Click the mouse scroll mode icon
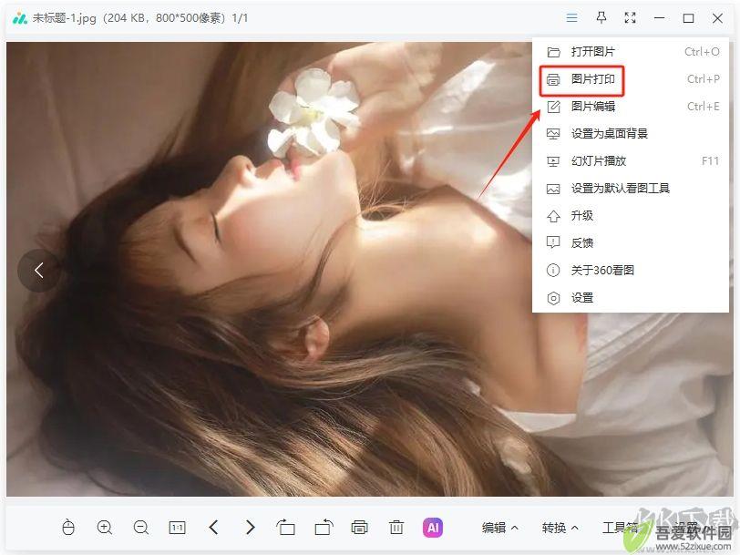This screenshot has width=740, height=555. [x=68, y=527]
